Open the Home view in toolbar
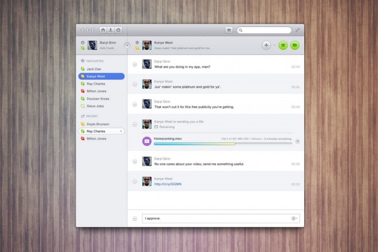378x252 pixels. pos(103,30)
